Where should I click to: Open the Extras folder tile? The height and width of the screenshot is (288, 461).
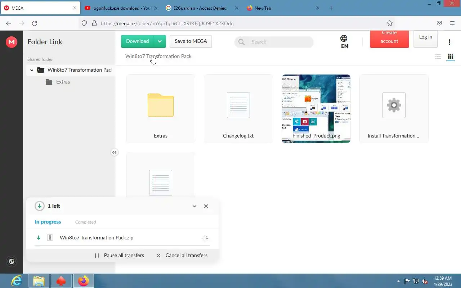[x=161, y=109]
